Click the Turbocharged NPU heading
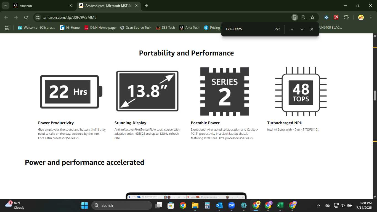This screenshot has width=377, height=212. coord(285,123)
